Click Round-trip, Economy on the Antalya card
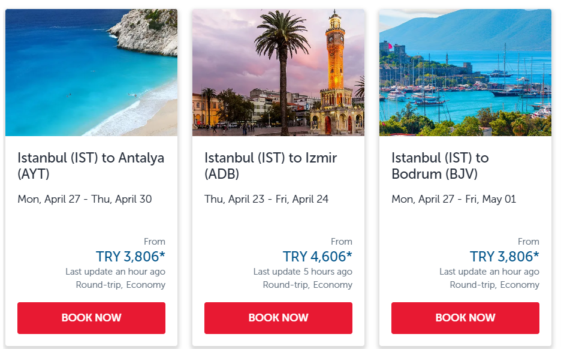This screenshot has width=561, height=349. pos(120,285)
